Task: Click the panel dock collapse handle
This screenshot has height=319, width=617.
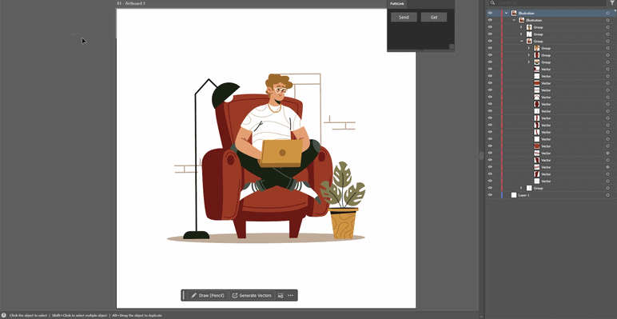Action: 481,156
